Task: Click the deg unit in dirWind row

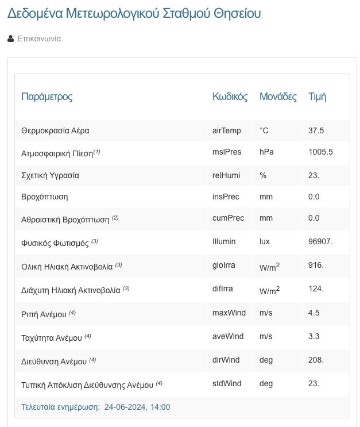Action: click(266, 360)
